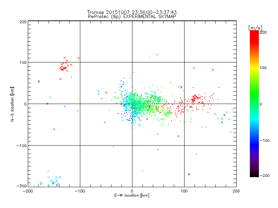Click the colorbar tick label "200"
This screenshot has width=278, height=208.
[x=263, y=32]
